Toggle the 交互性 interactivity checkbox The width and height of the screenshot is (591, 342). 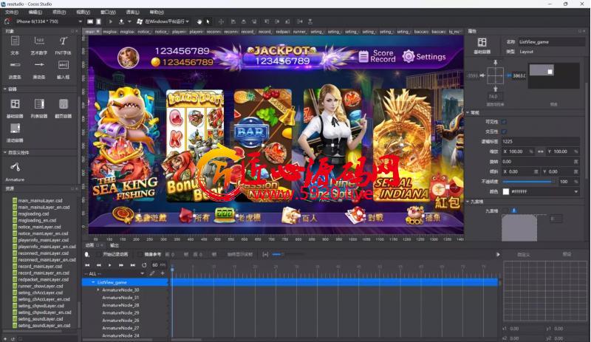[505, 131]
